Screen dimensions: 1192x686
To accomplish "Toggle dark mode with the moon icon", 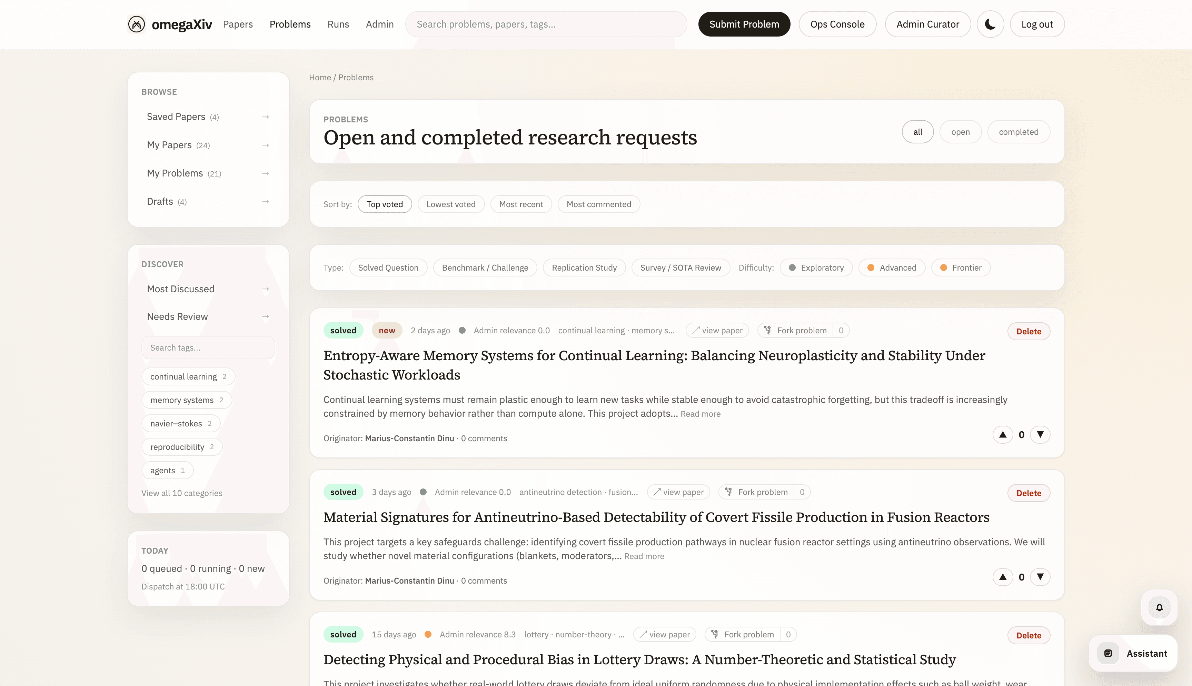I will coord(990,24).
